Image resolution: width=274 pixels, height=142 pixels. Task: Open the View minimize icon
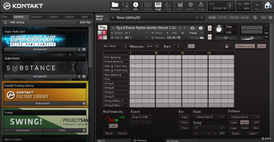tap(257, 6)
